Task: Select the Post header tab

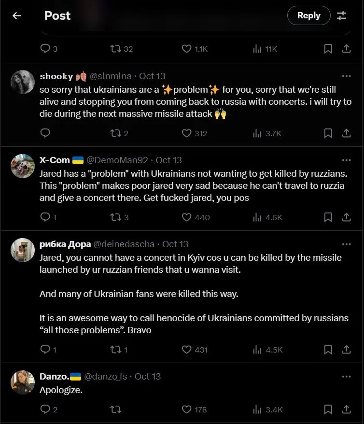Action: (57, 15)
